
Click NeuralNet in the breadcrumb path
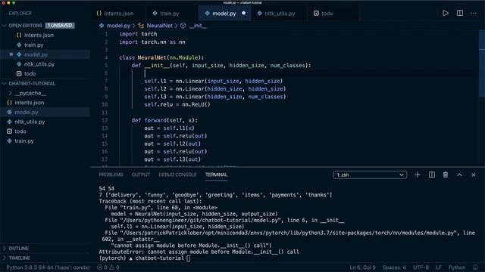coord(159,26)
